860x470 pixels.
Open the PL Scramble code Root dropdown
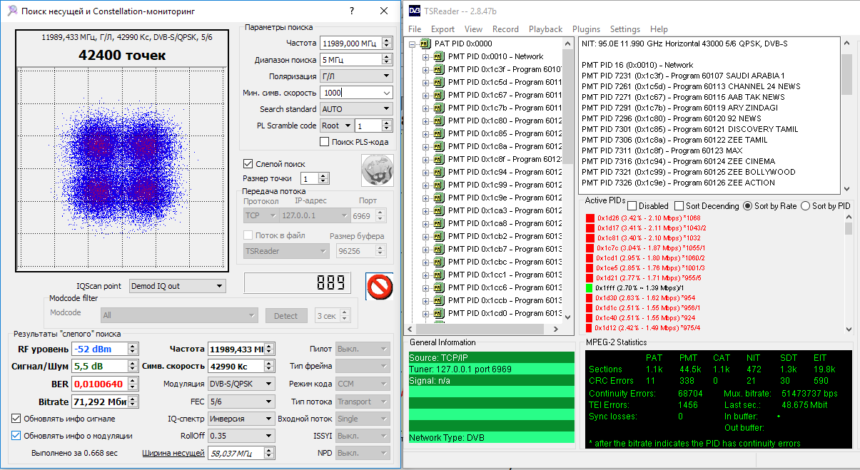335,126
